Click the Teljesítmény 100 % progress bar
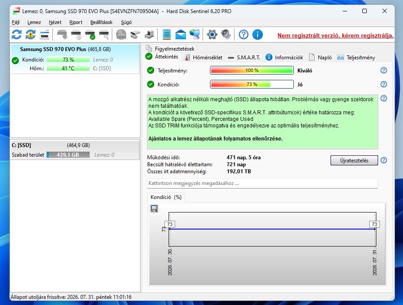This screenshot has height=305, width=403. (252, 70)
